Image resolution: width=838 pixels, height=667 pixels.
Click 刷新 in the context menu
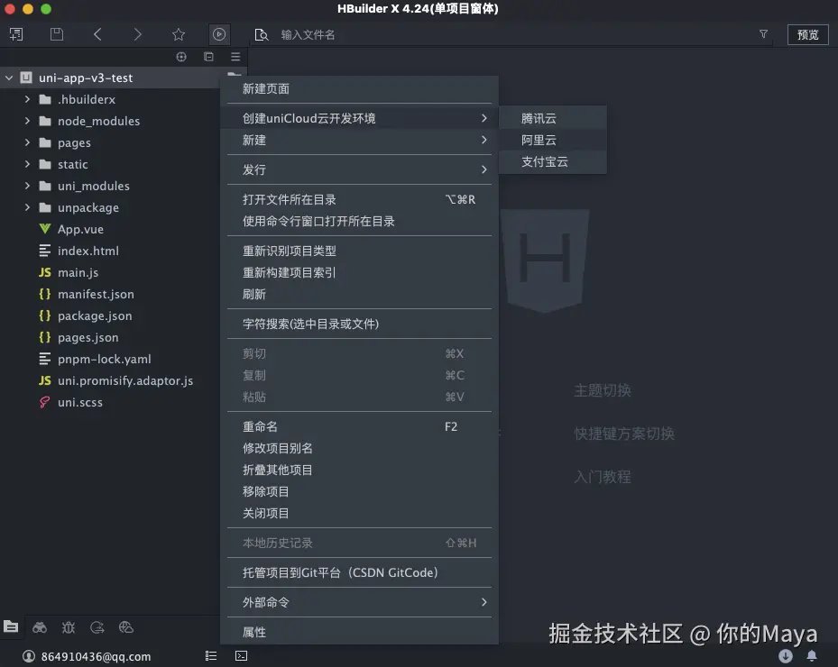(x=359, y=294)
